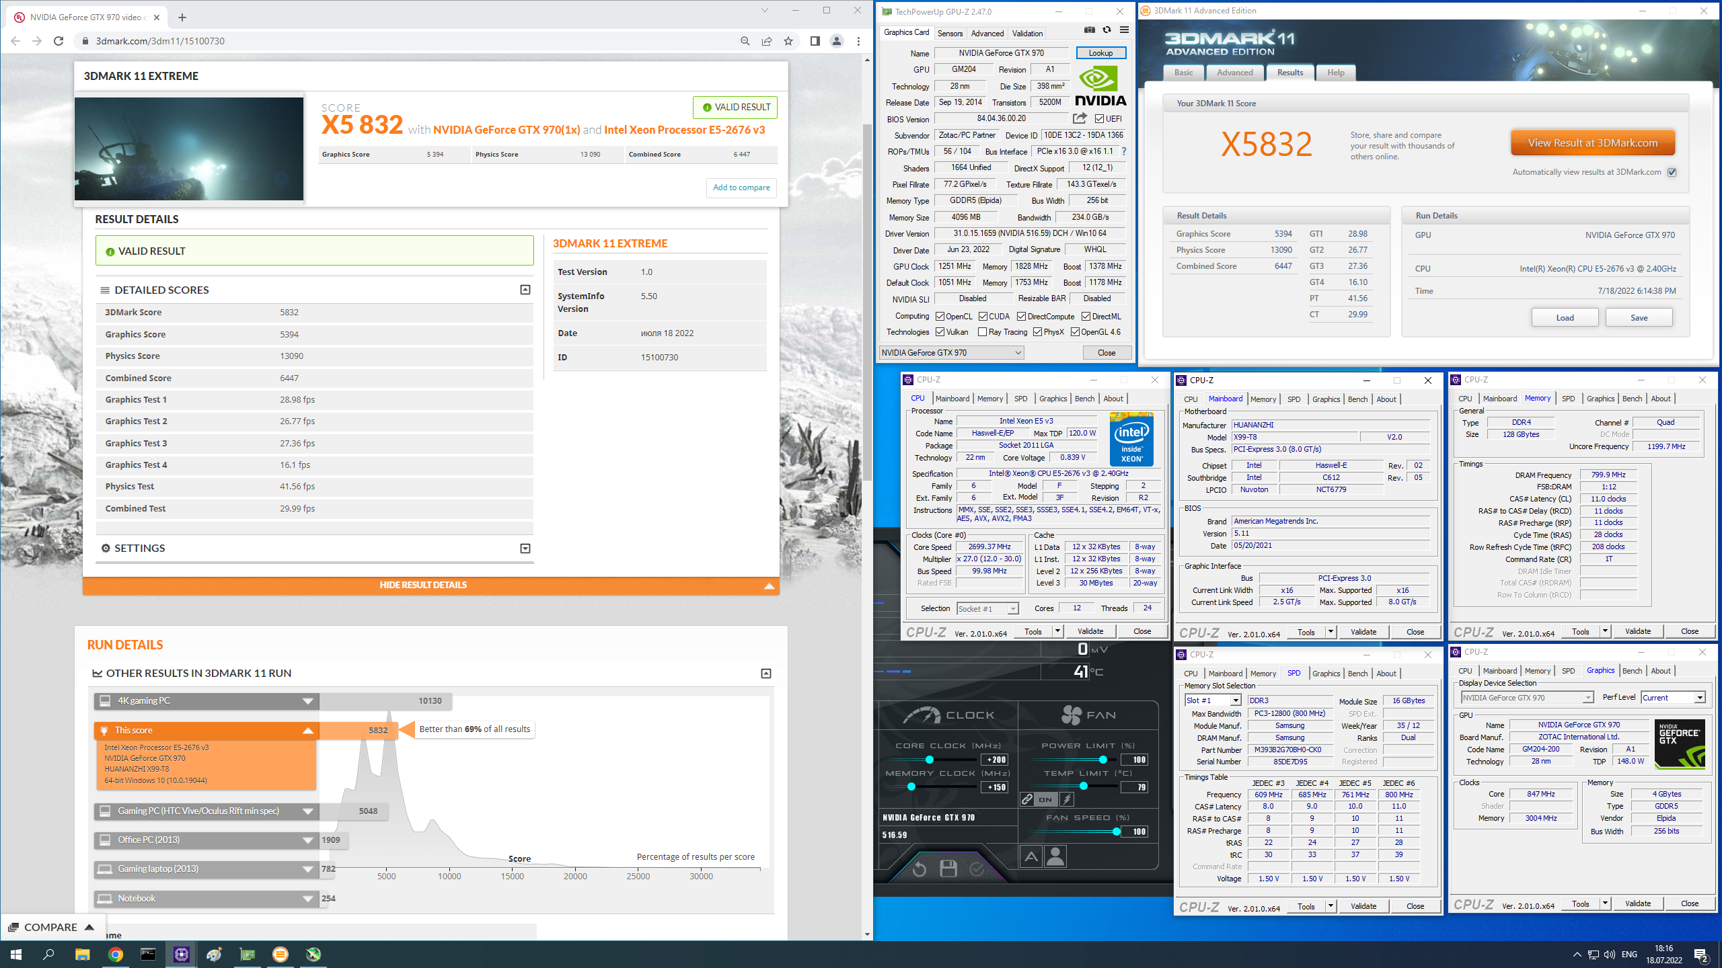Zoom the Chrome page with the magnifier icon
The width and height of the screenshot is (1722, 968).
(x=745, y=41)
